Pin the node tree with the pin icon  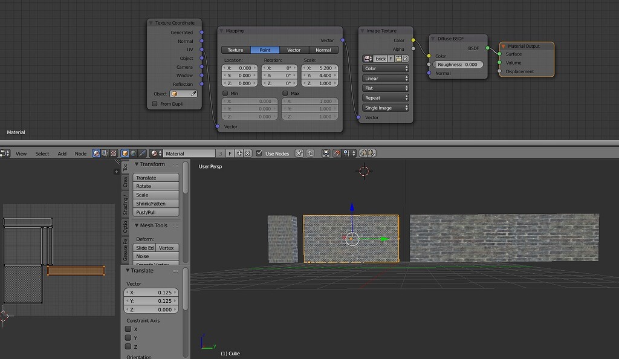click(299, 153)
